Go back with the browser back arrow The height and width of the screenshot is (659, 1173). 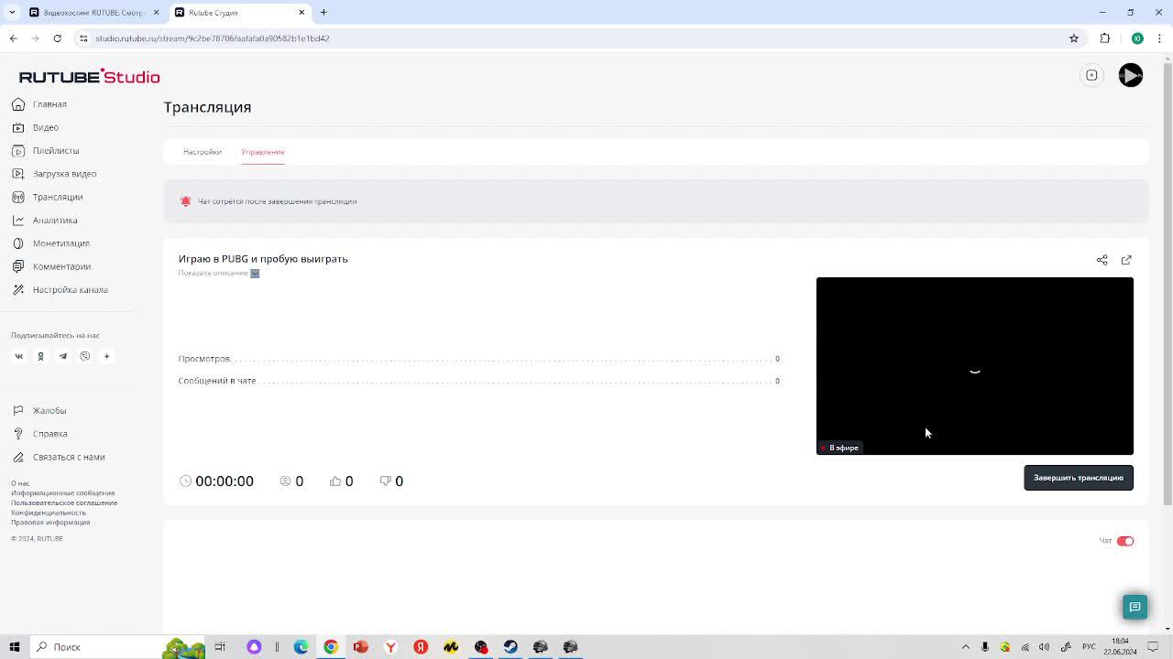tap(13, 38)
